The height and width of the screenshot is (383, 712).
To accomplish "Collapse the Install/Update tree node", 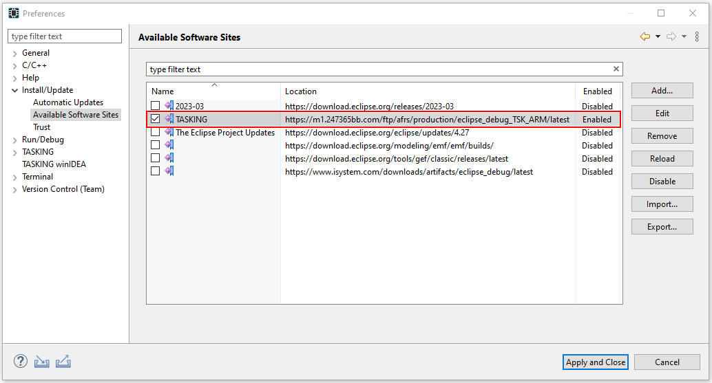I will click(x=15, y=91).
